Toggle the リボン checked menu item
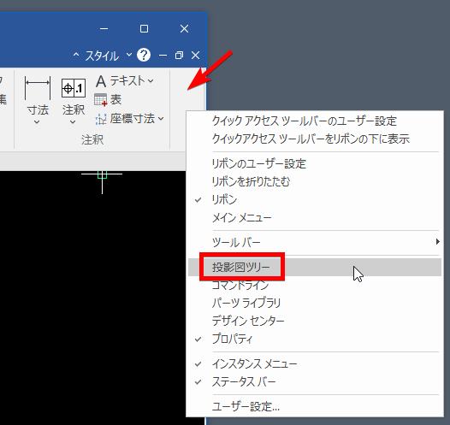Screen dimensions: 450x425 click(x=315, y=199)
